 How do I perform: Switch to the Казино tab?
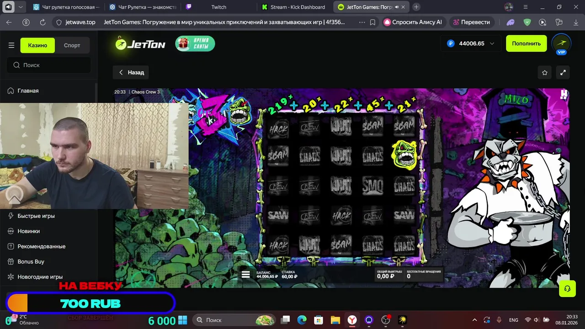pos(37,45)
